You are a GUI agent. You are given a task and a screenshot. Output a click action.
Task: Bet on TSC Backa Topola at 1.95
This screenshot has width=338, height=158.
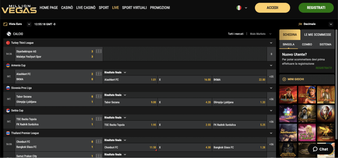tap(130, 125)
